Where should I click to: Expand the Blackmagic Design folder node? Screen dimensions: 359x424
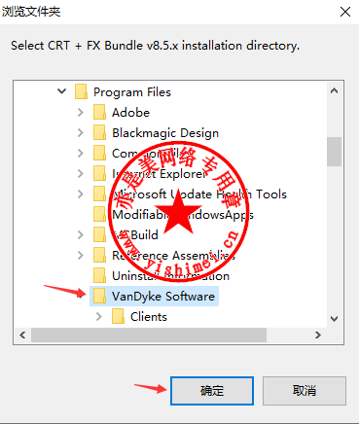click(x=81, y=133)
